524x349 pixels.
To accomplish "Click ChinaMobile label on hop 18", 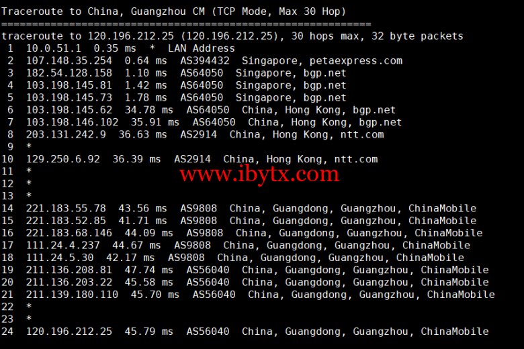I will click(430, 258).
